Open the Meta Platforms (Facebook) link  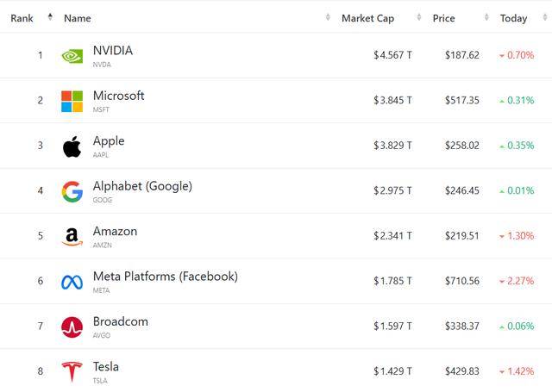pos(165,277)
